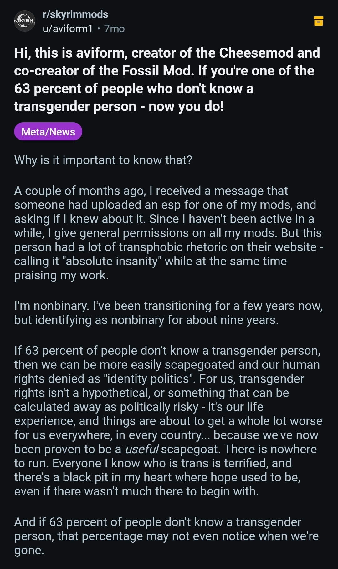
Task: Tap 'Why is it important to know that?'
Action: [103, 160]
